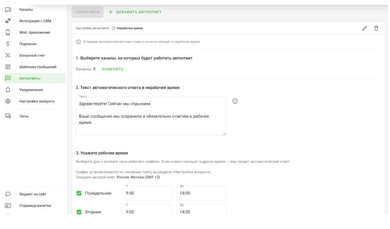Image resolution: width=390 pixels, height=229 pixels.
Task: Click Изменить link to choose channels
Action: 113,69
